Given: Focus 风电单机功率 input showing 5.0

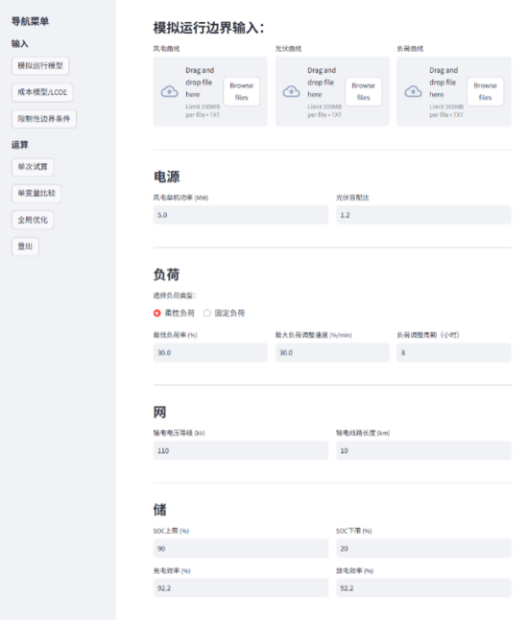Looking at the screenshot, I should (241, 215).
